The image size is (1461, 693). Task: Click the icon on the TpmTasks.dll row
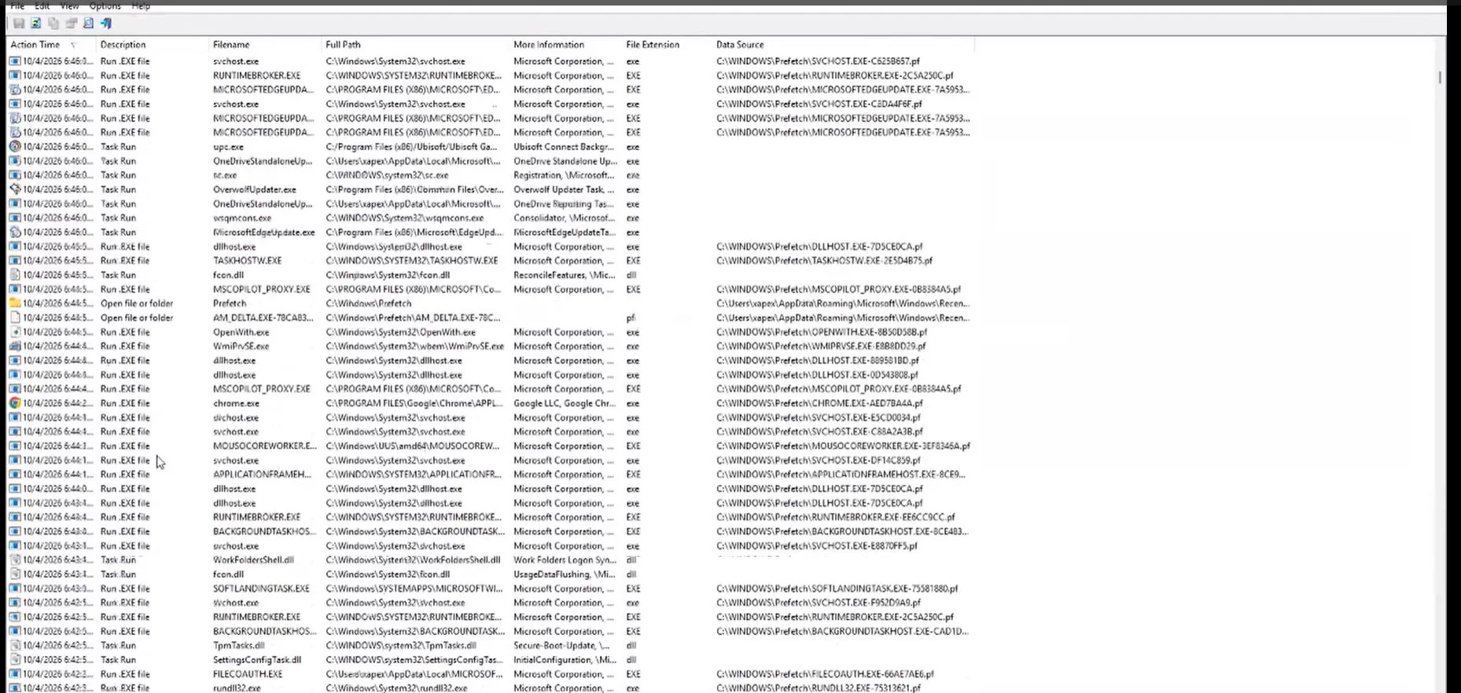(x=15, y=645)
